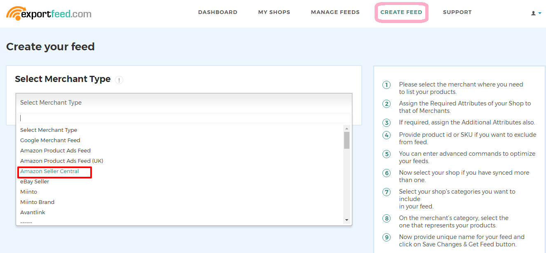Click step 2 text 'Assign the Required Attributes'
The image size is (546, 253).
(465, 107)
